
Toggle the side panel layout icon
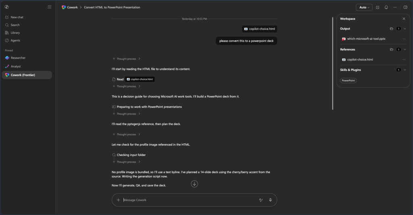tap(405, 7)
